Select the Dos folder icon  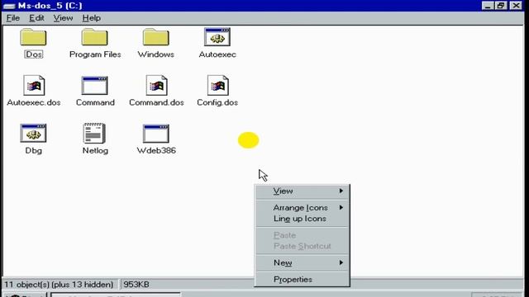[x=33, y=37]
